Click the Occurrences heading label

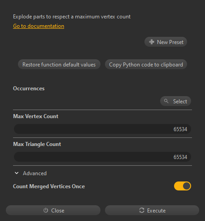click(x=29, y=88)
